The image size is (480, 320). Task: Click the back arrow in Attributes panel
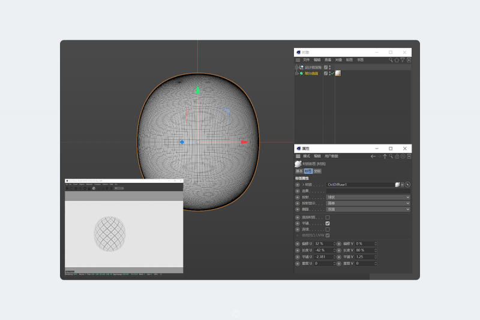click(373, 156)
